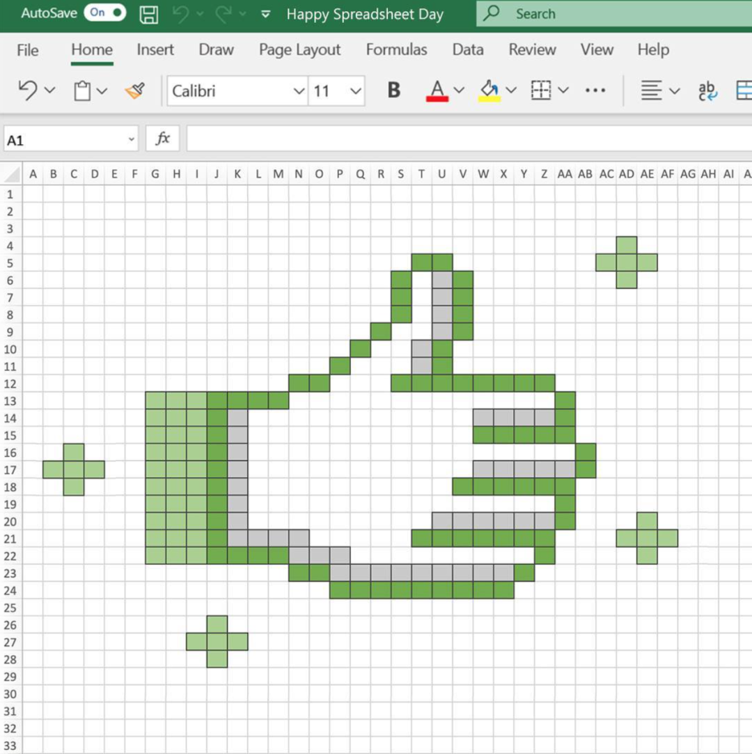Screen dimensions: 752x754
Task: Open Customize Quick Access Toolbar dropdown
Action: point(265,14)
